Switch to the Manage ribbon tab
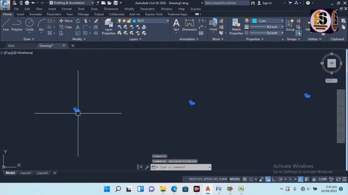 [83, 14]
